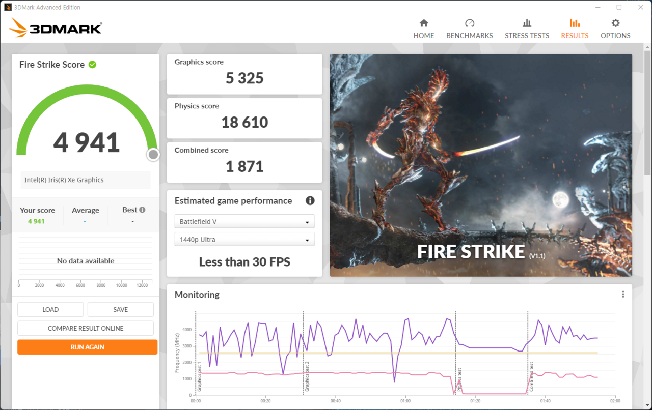Click the Best score info marker

[x=142, y=209]
